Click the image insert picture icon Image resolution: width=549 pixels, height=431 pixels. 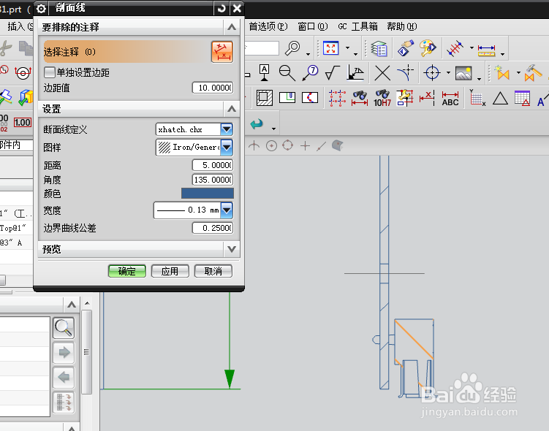tap(463, 73)
